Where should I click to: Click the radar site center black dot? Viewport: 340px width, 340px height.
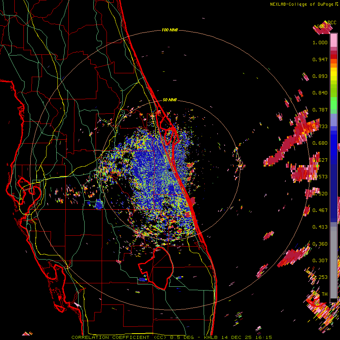(170, 170)
